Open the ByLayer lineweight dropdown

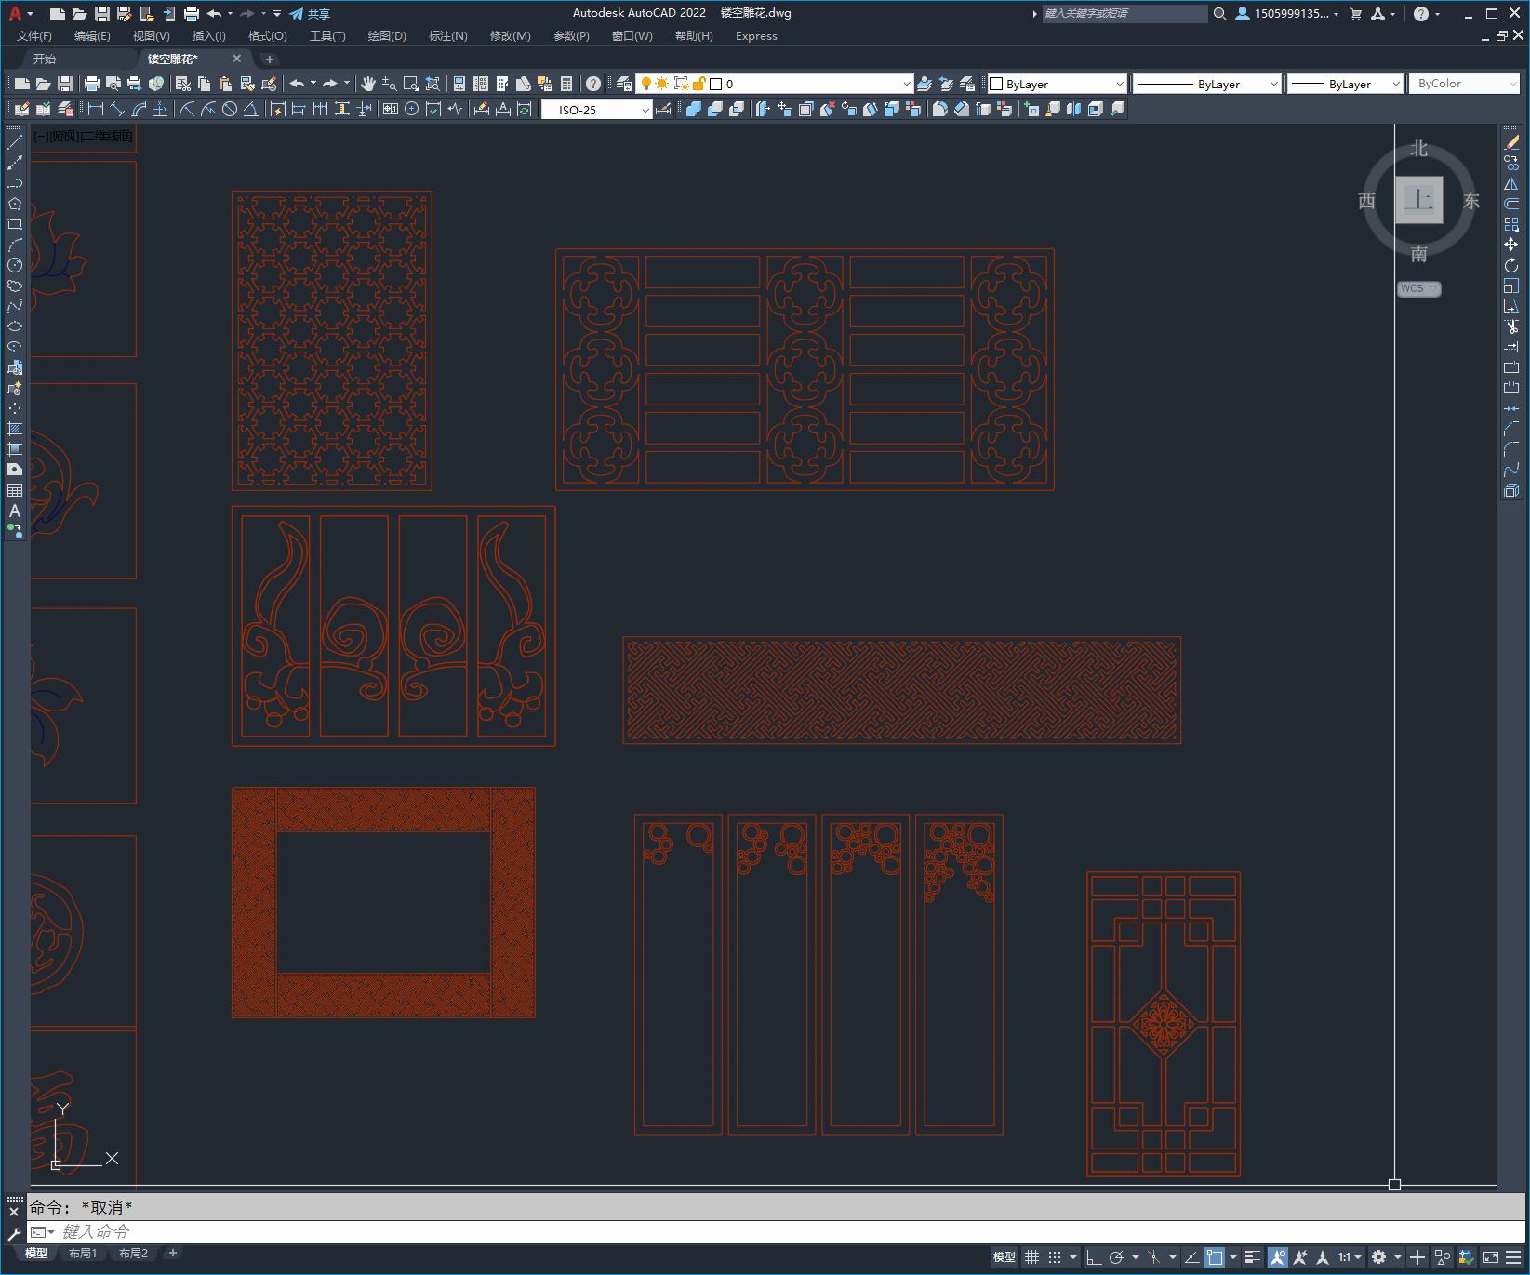click(1345, 84)
